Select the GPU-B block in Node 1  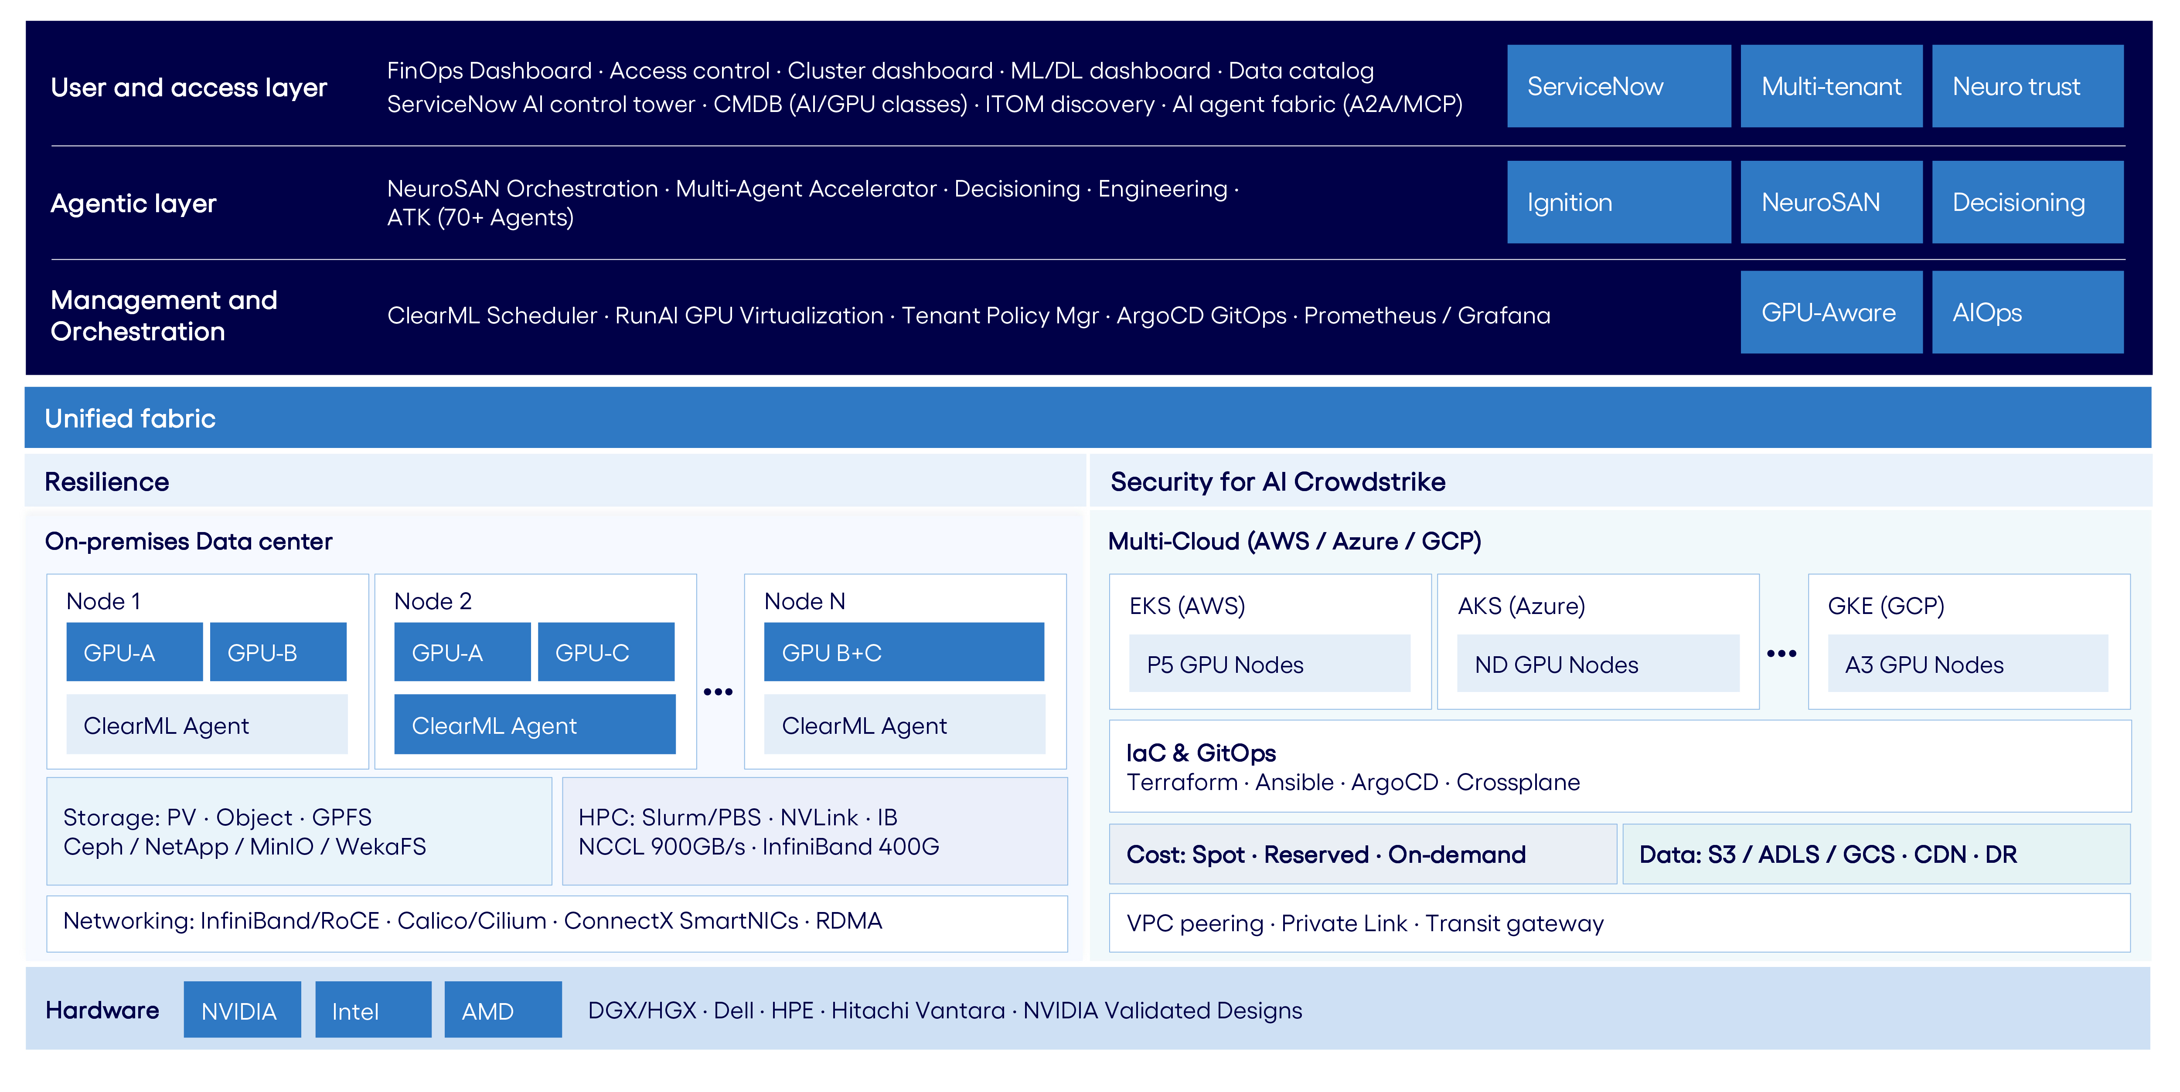[279, 652]
